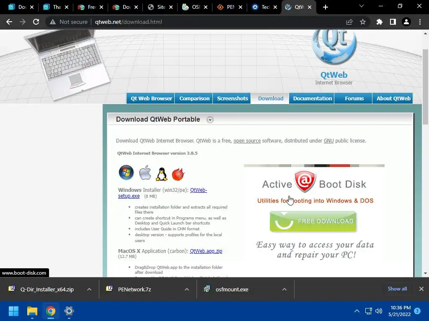This screenshot has height=321, width=429.
Task: Reload the QtWeb download page
Action: (x=36, y=22)
